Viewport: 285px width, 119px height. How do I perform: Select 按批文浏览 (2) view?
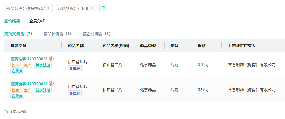pos(18,34)
